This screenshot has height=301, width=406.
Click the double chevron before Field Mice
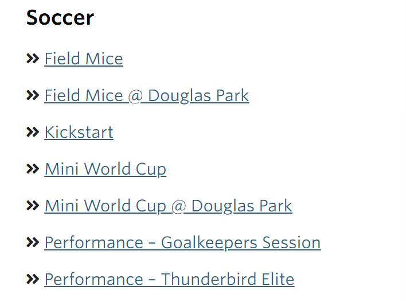(x=33, y=59)
